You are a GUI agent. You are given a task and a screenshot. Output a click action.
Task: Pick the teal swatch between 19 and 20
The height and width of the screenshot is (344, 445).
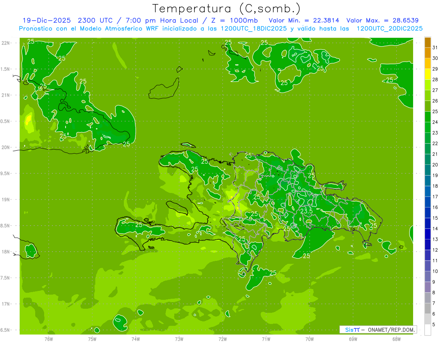click(428, 170)
